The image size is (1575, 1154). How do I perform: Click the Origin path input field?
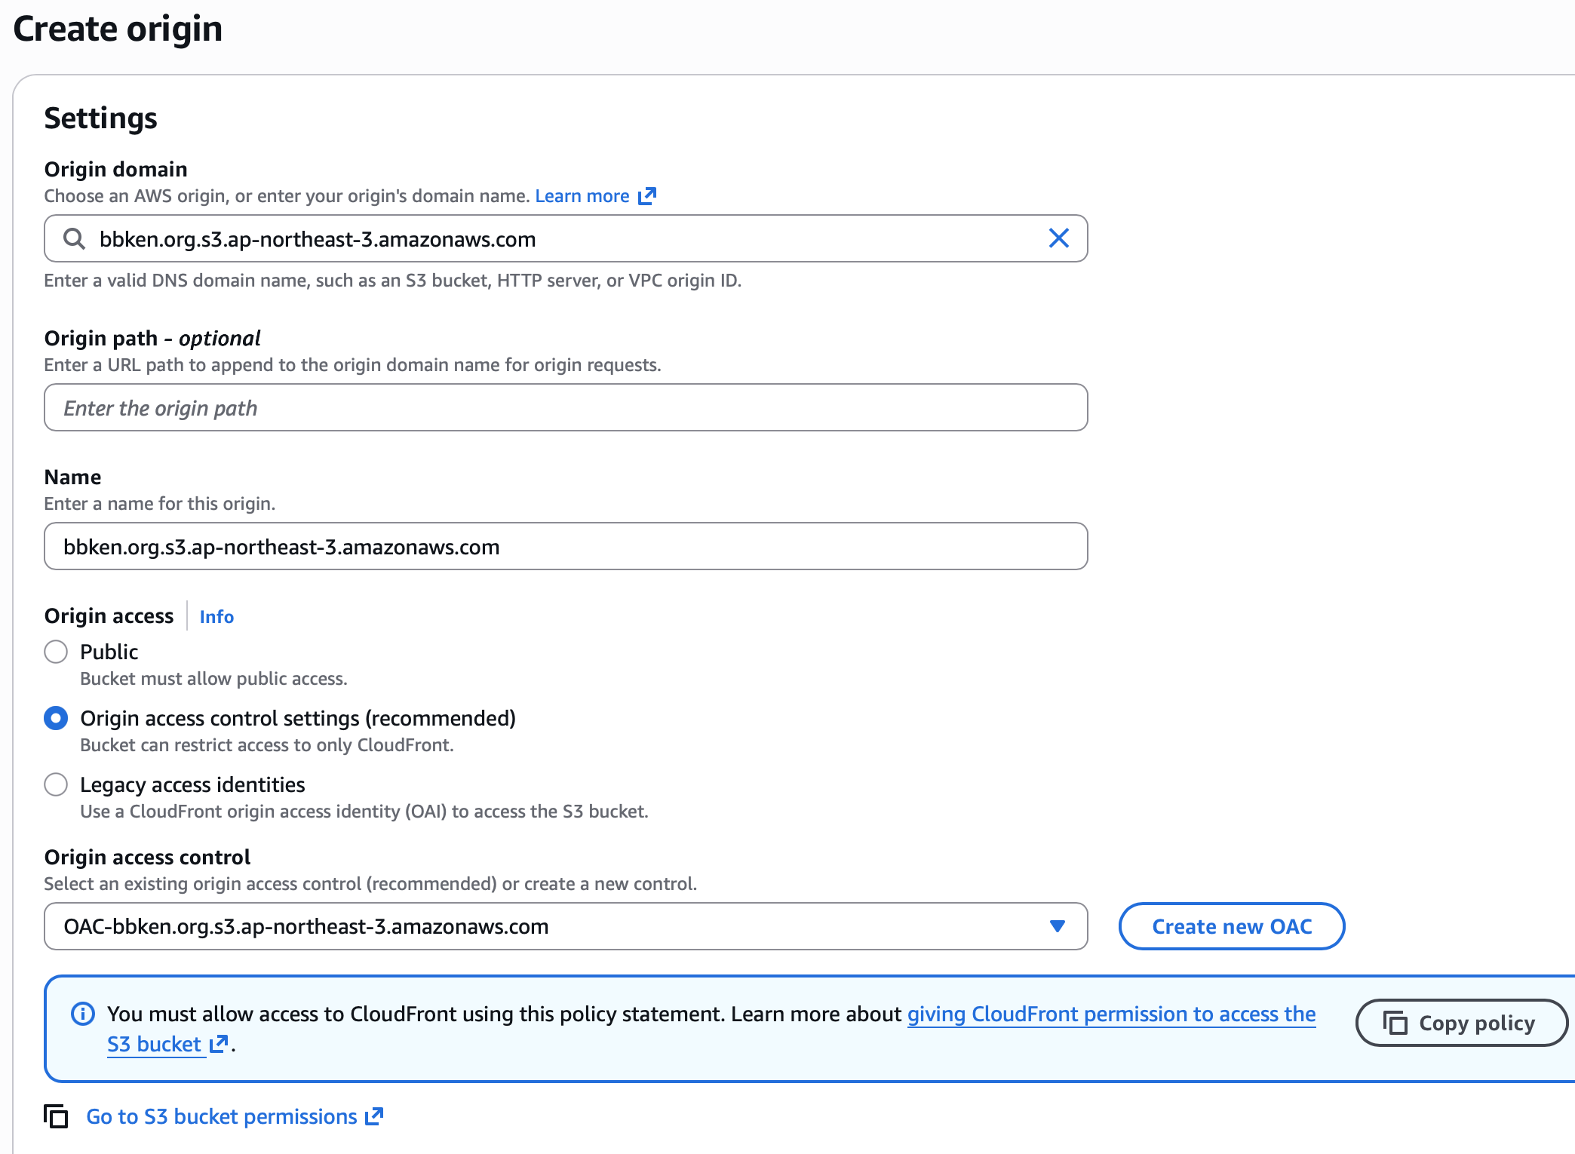pos(566,408)
